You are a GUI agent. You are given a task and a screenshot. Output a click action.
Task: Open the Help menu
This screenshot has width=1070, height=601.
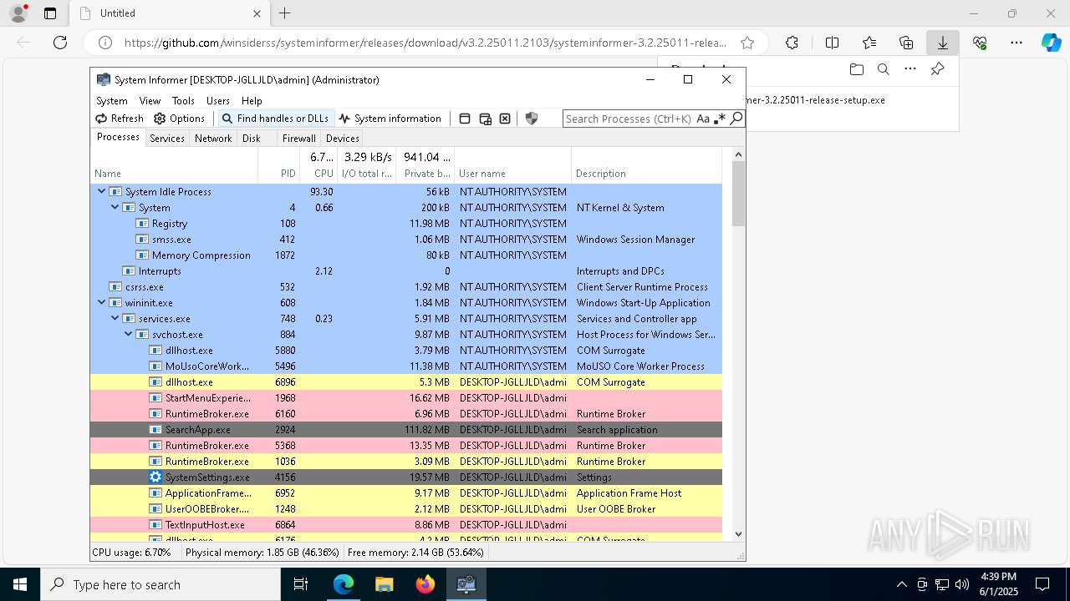click(252, 100)
